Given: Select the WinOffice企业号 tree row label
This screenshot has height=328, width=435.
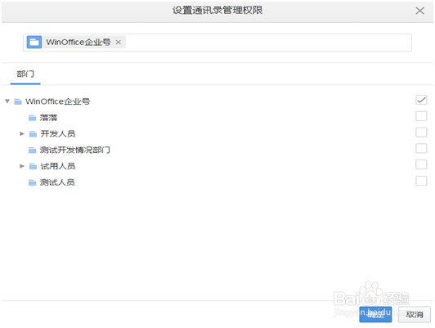Looking at the screenshot, I should pos(58,101).
